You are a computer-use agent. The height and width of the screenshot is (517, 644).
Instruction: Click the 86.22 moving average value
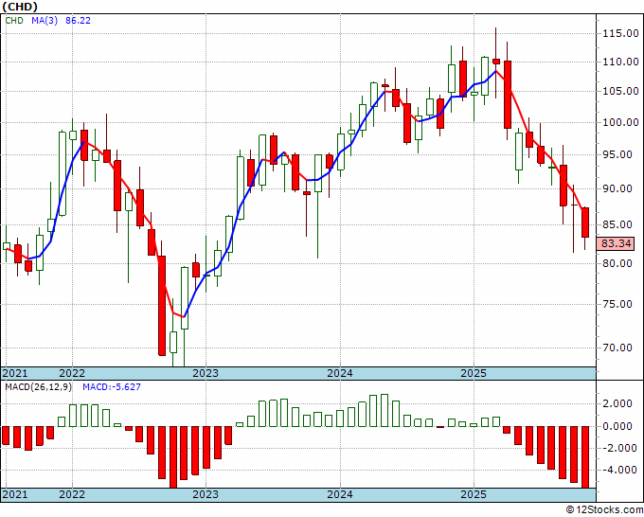(78, 21)
